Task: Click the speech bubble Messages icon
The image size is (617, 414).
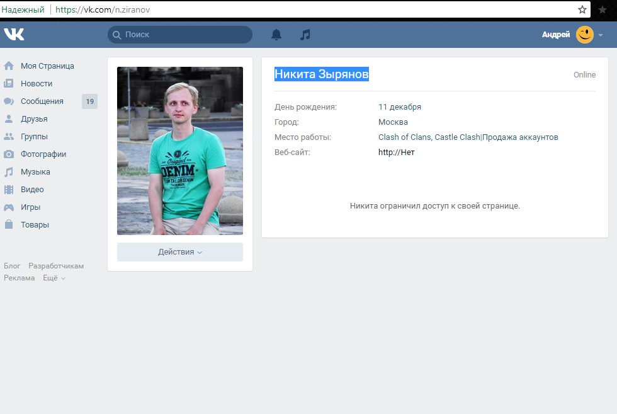Action: click(x=9, y=101)
